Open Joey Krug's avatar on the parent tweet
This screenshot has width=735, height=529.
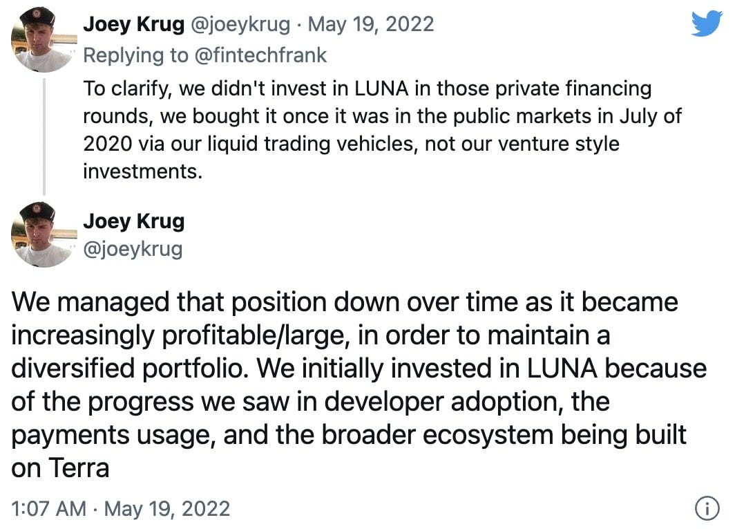pyautogui.click(x=44, y=39)
